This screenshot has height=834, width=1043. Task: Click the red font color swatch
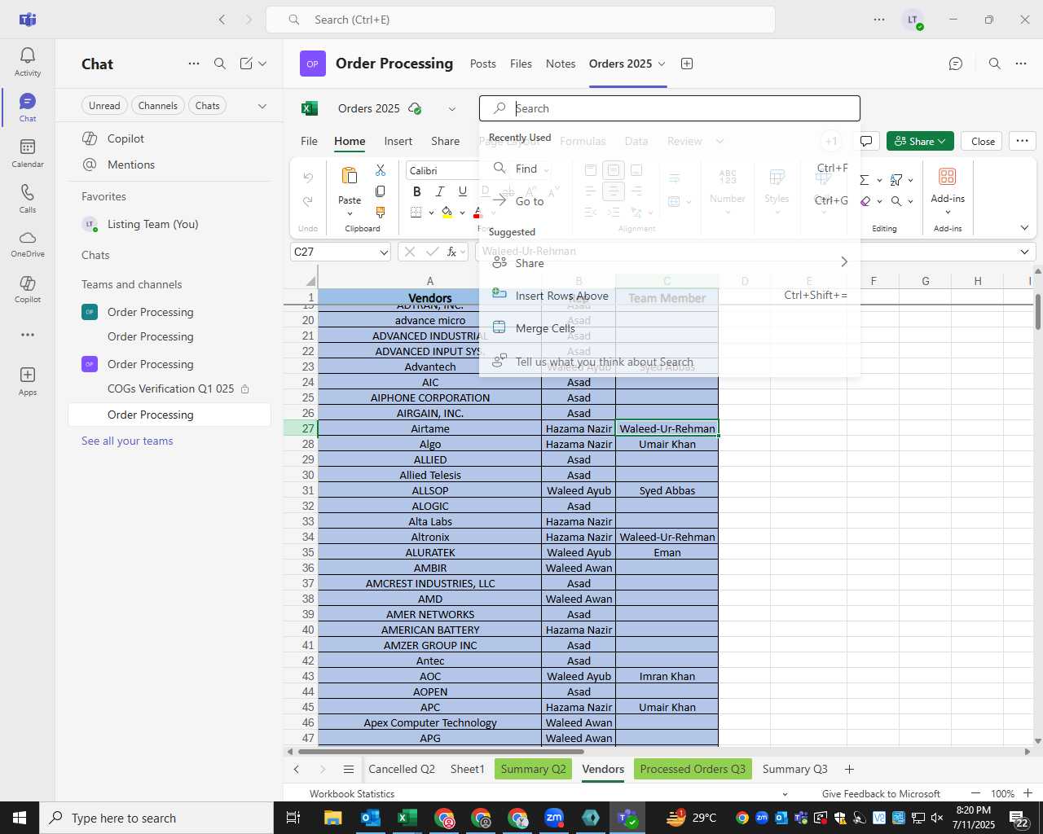click(477, 213)
